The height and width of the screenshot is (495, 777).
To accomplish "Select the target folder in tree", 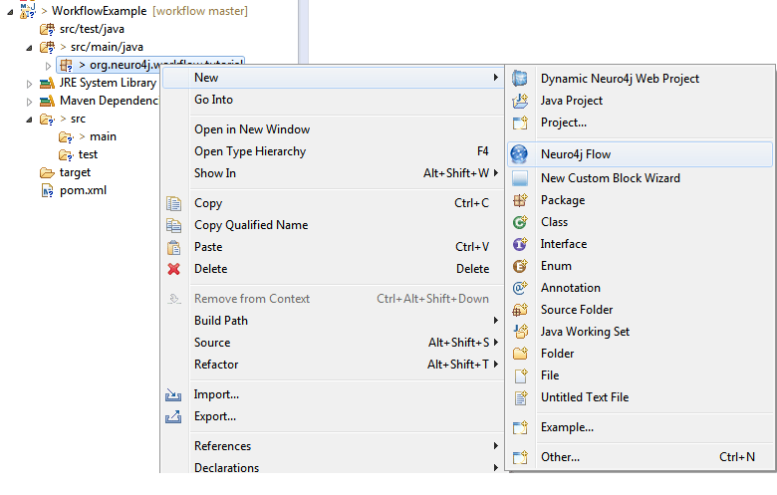I will pyautogui.click(x=75, y=172).
